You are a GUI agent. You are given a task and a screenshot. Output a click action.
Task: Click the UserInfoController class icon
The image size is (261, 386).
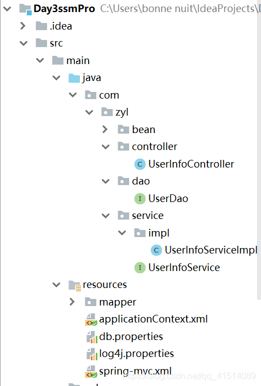pos(140,164)
